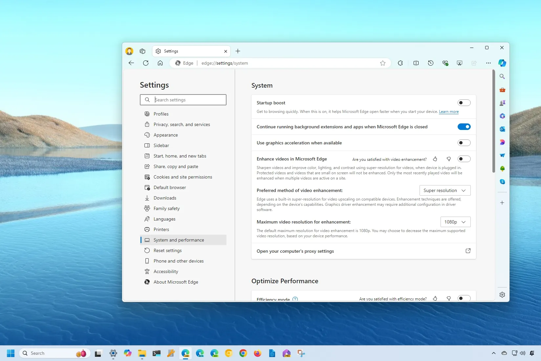Open browsing history from the toolbar
The height and width of the screenshot is (361, 541).
431,63
